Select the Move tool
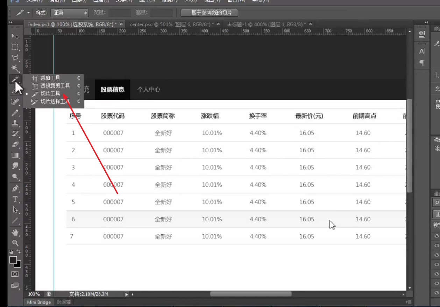Image resolution: width=440 pixels, height=307 pixels. coord(15,36)
